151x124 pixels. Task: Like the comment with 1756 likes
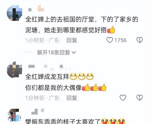click(109, 40)
